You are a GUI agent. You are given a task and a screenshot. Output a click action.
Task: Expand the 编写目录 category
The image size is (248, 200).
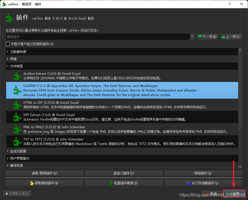pos(8,165)
